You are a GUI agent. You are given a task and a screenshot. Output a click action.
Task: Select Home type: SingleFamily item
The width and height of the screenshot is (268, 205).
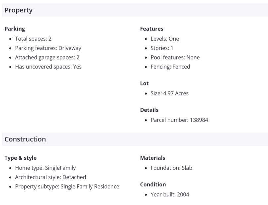click(45, 168)
